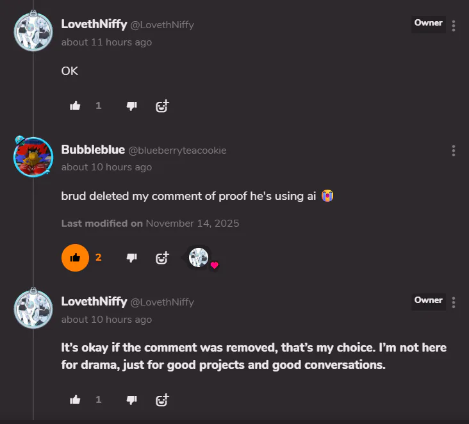Dislike the "OK" comment
This screenshot has height=424, width=469.
132,106
